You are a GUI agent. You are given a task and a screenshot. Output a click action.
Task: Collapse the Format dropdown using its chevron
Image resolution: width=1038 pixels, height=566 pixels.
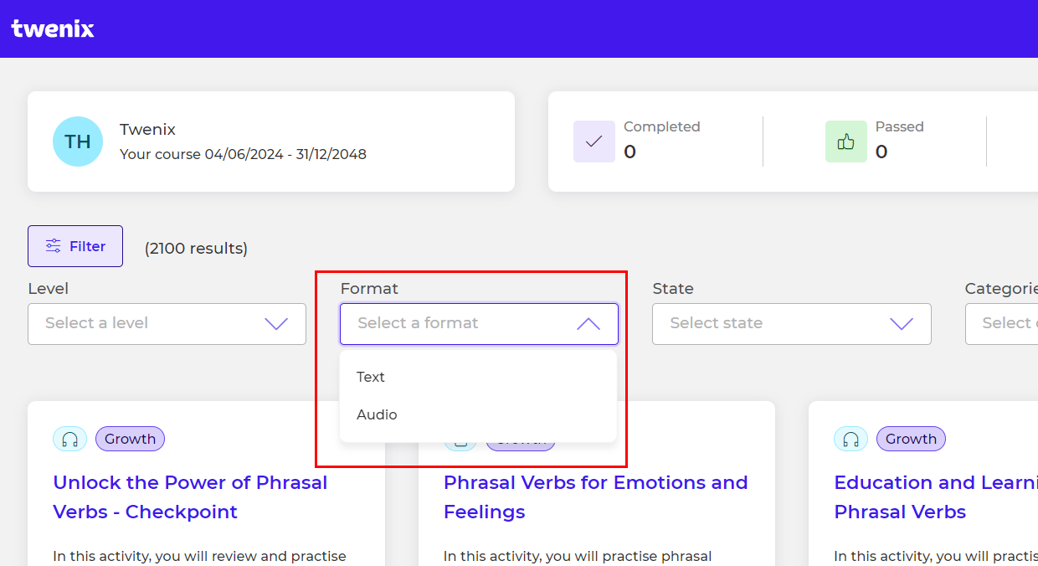(588, 324)
